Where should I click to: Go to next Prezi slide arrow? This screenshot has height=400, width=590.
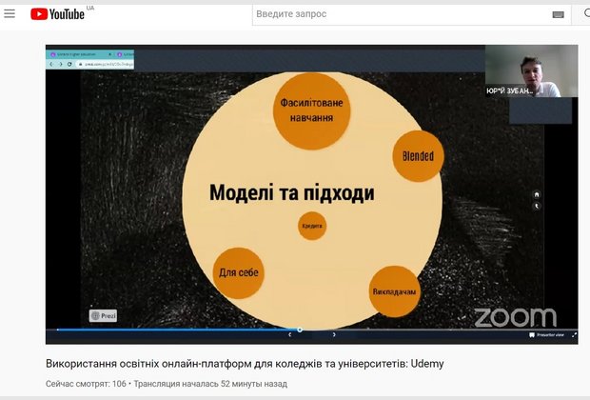(x=334, y=335)
